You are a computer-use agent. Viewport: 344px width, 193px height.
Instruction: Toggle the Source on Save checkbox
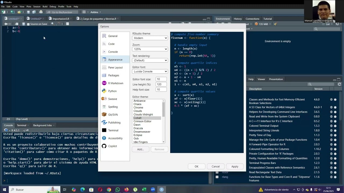(x=28, y=24)
